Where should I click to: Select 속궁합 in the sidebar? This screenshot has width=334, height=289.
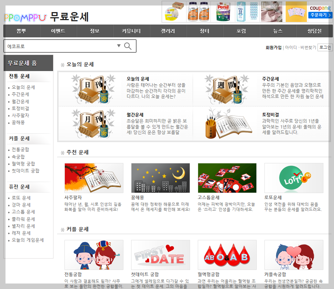point(18,157)
